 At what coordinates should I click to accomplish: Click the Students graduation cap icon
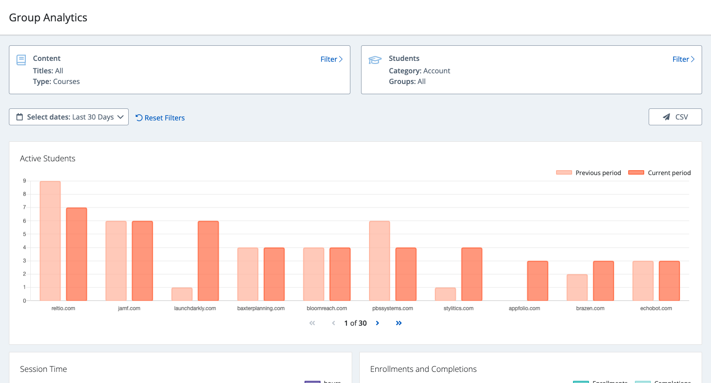coord(375,60)
